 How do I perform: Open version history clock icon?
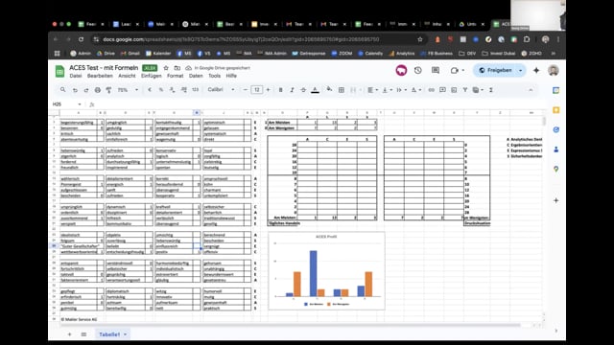418,70
